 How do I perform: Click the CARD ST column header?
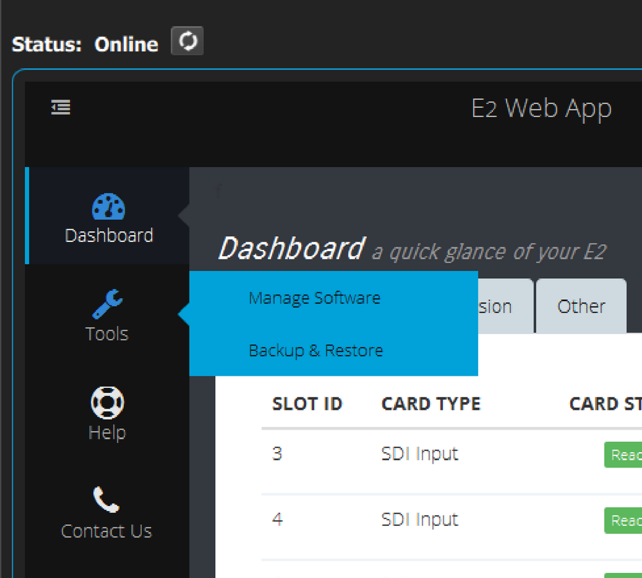click(605, 404)
